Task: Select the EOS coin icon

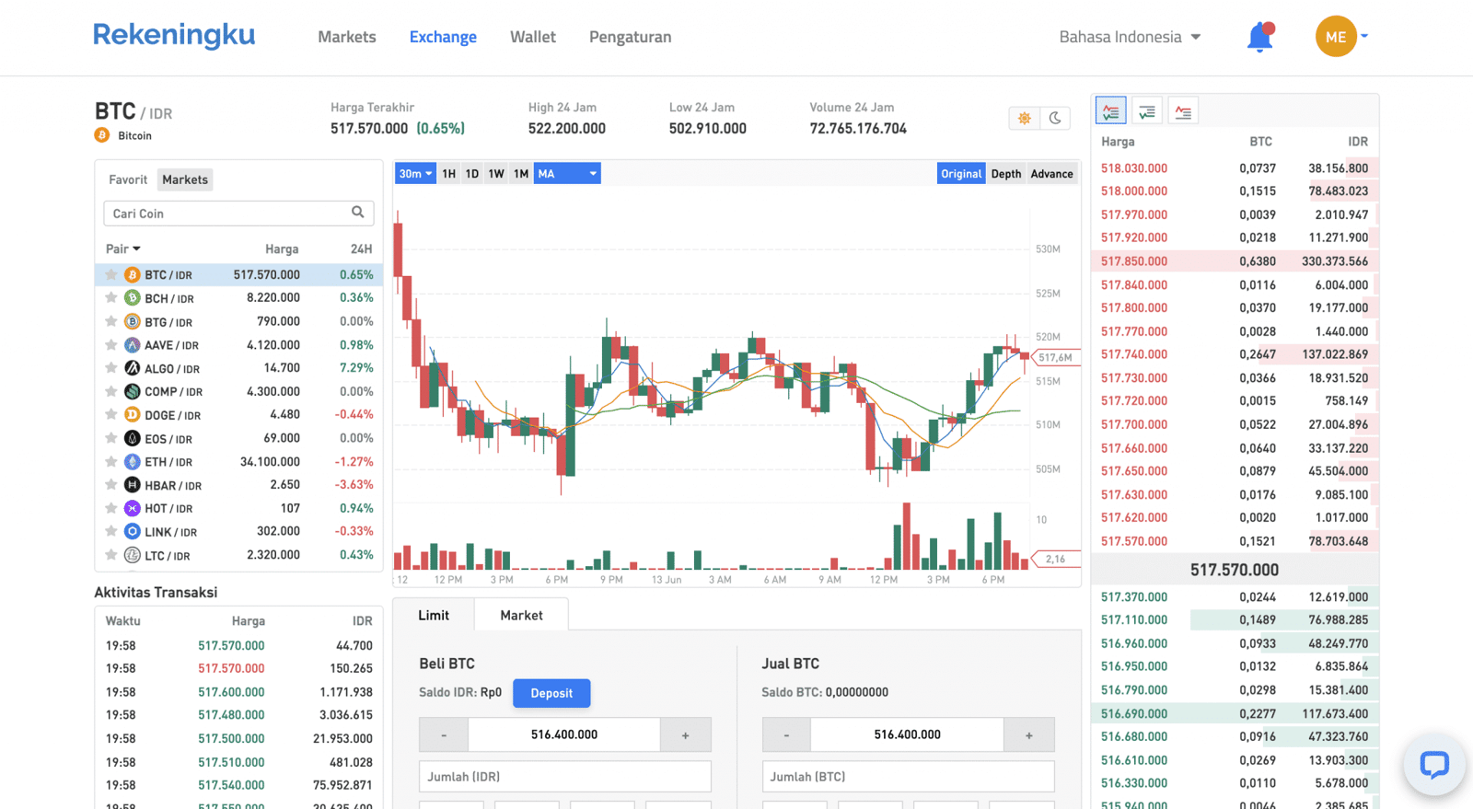Action: (x=132, y=438)
